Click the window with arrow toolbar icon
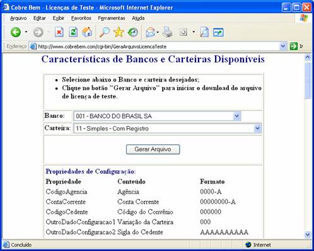The image size is (314, 251). click(218, 32)
